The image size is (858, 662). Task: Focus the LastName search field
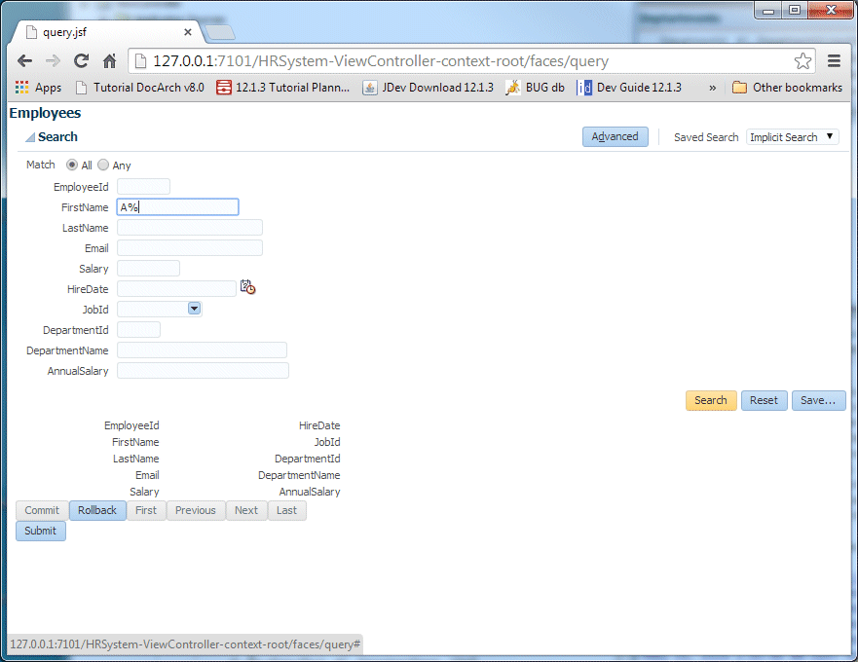click(190, 228)
